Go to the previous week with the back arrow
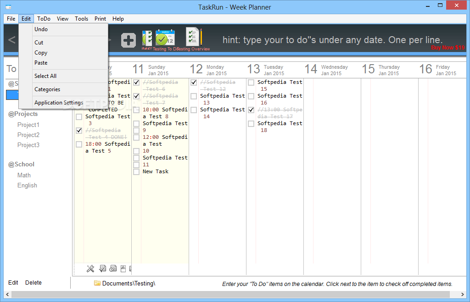This screenshot has width=470, height=302. click(11, 40)
